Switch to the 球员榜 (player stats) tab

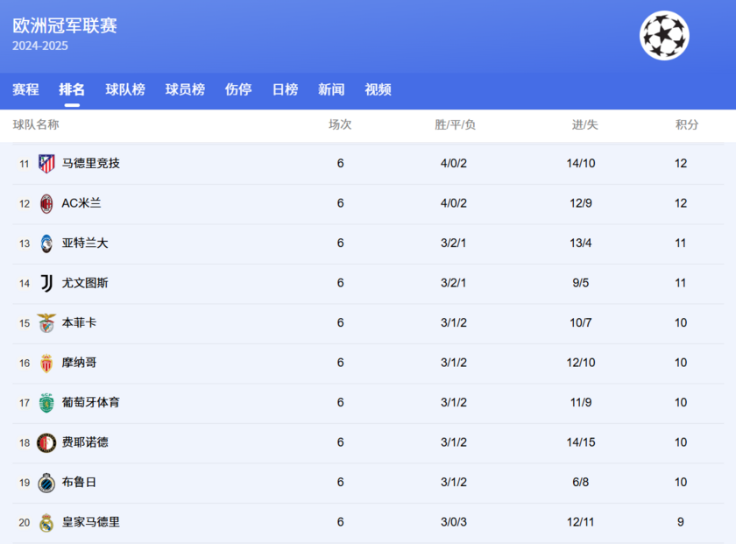pos(181,89)
